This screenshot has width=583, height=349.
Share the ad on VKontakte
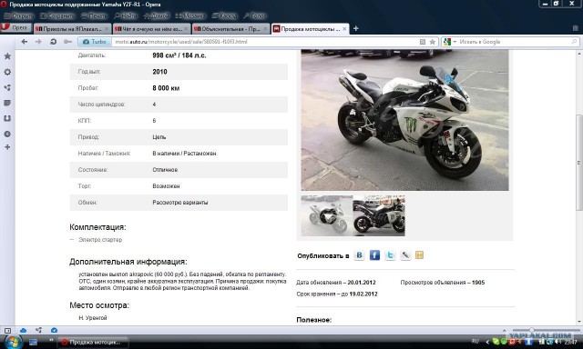[359, 255]
